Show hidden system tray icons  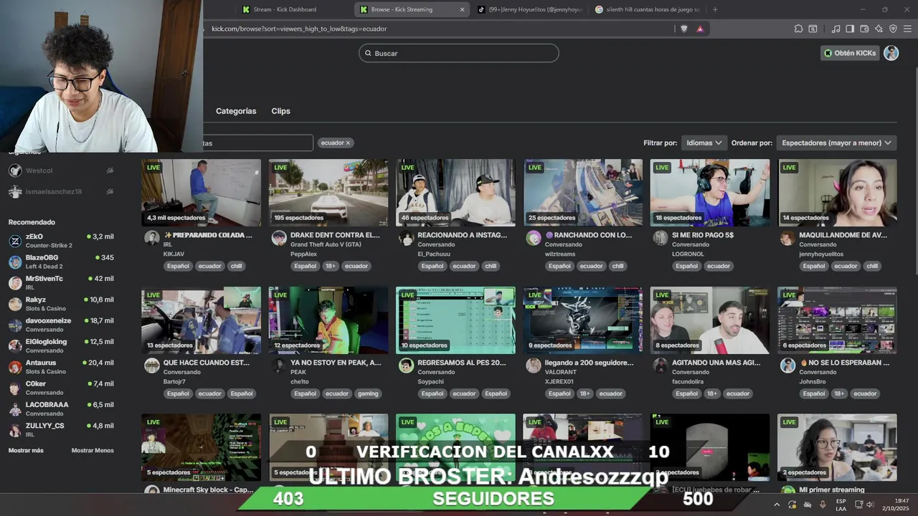click(x=777, y=505)
